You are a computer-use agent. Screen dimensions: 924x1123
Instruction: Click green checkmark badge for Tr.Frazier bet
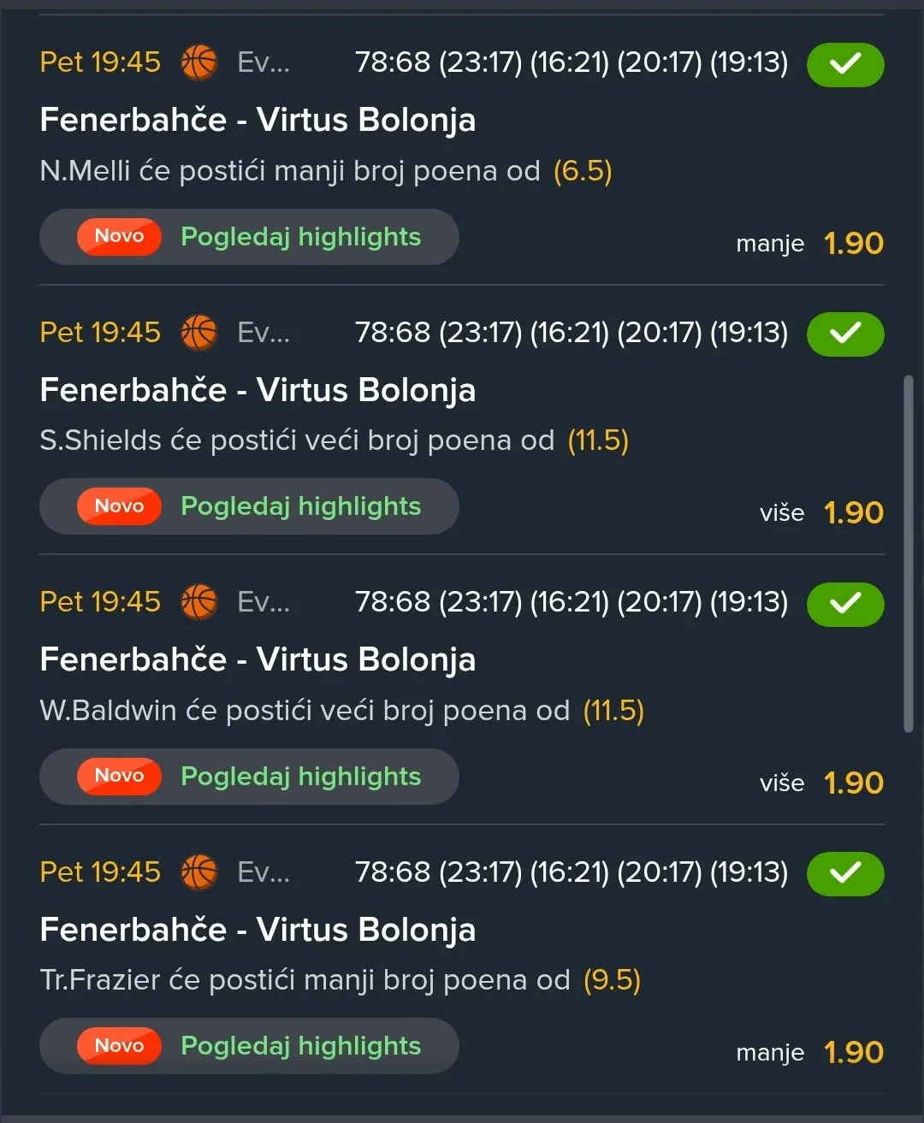click(845, 873)
